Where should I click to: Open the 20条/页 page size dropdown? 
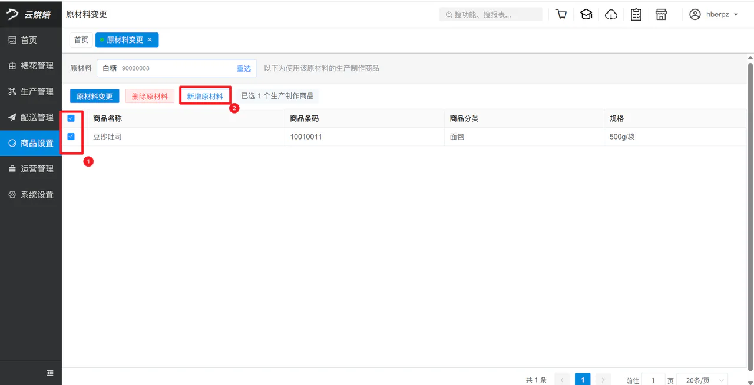click(x=702, y=380)
